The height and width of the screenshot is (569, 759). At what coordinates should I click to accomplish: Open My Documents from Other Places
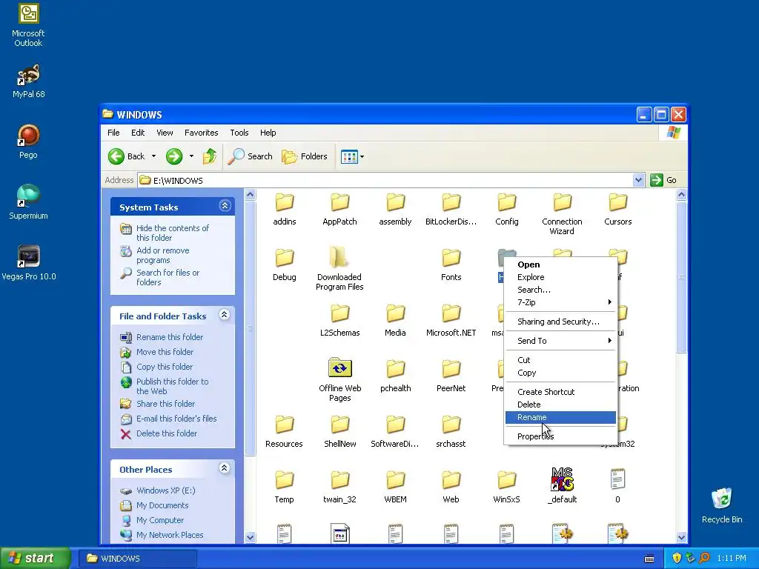[x=162, y=505]
